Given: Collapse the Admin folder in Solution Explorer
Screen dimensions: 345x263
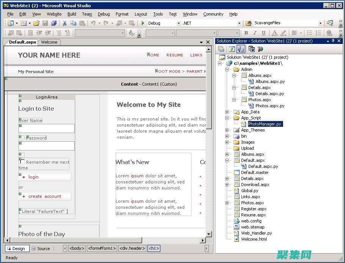Looking at the screenshot, I should point(227,69).
